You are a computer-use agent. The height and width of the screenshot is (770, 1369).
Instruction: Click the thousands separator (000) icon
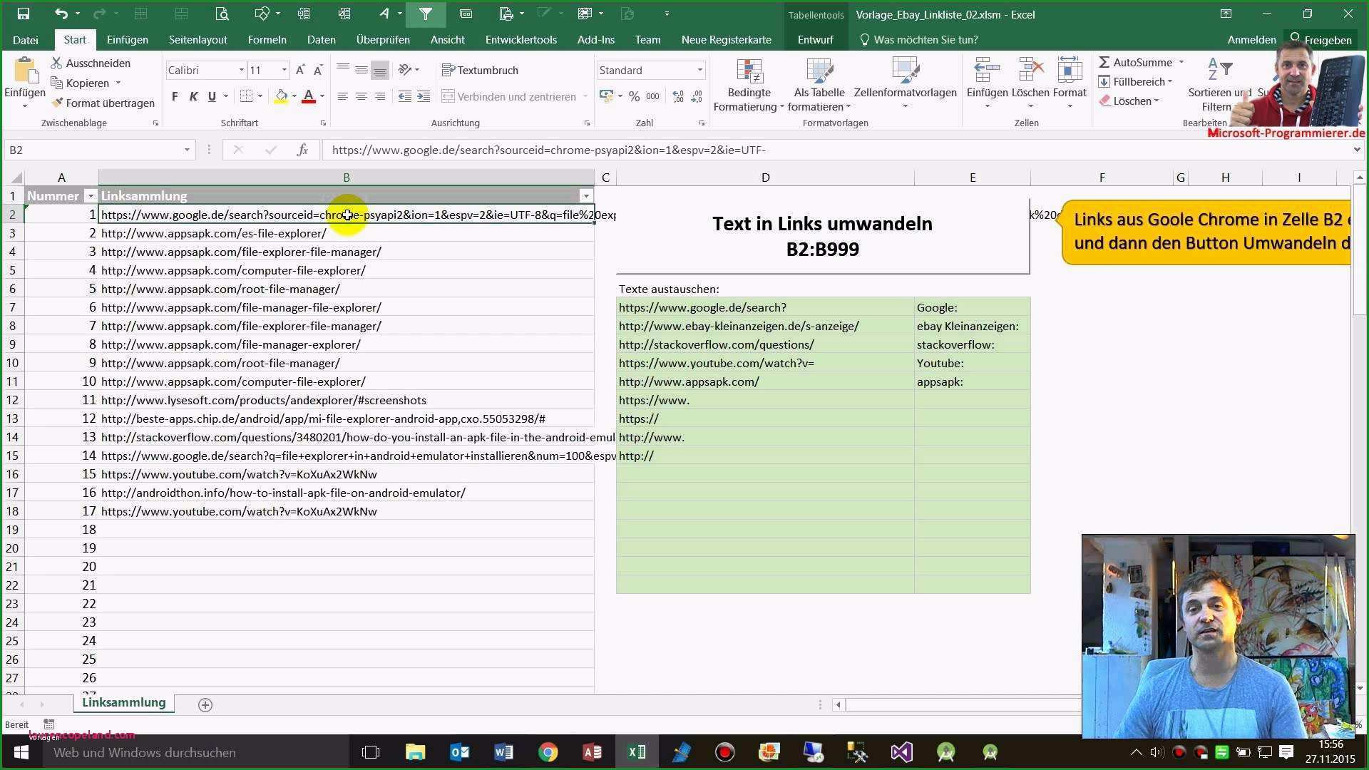point(652,96)
